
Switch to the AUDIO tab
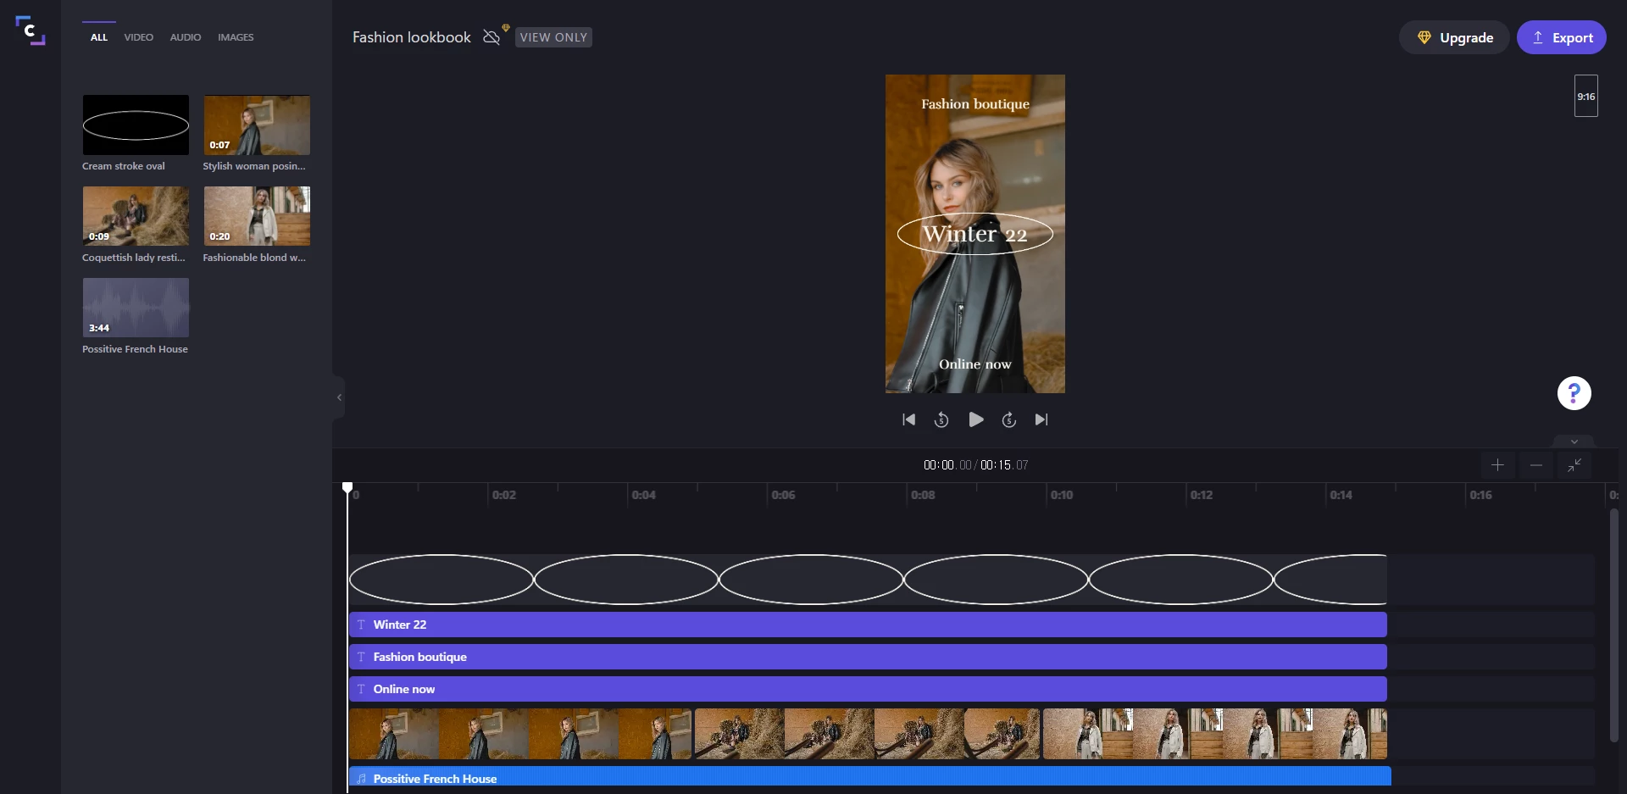coord(185,36)
